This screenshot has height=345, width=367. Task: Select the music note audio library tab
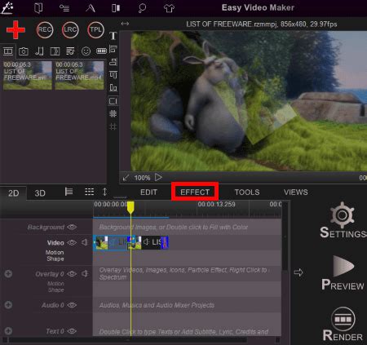tap(39, 51)
